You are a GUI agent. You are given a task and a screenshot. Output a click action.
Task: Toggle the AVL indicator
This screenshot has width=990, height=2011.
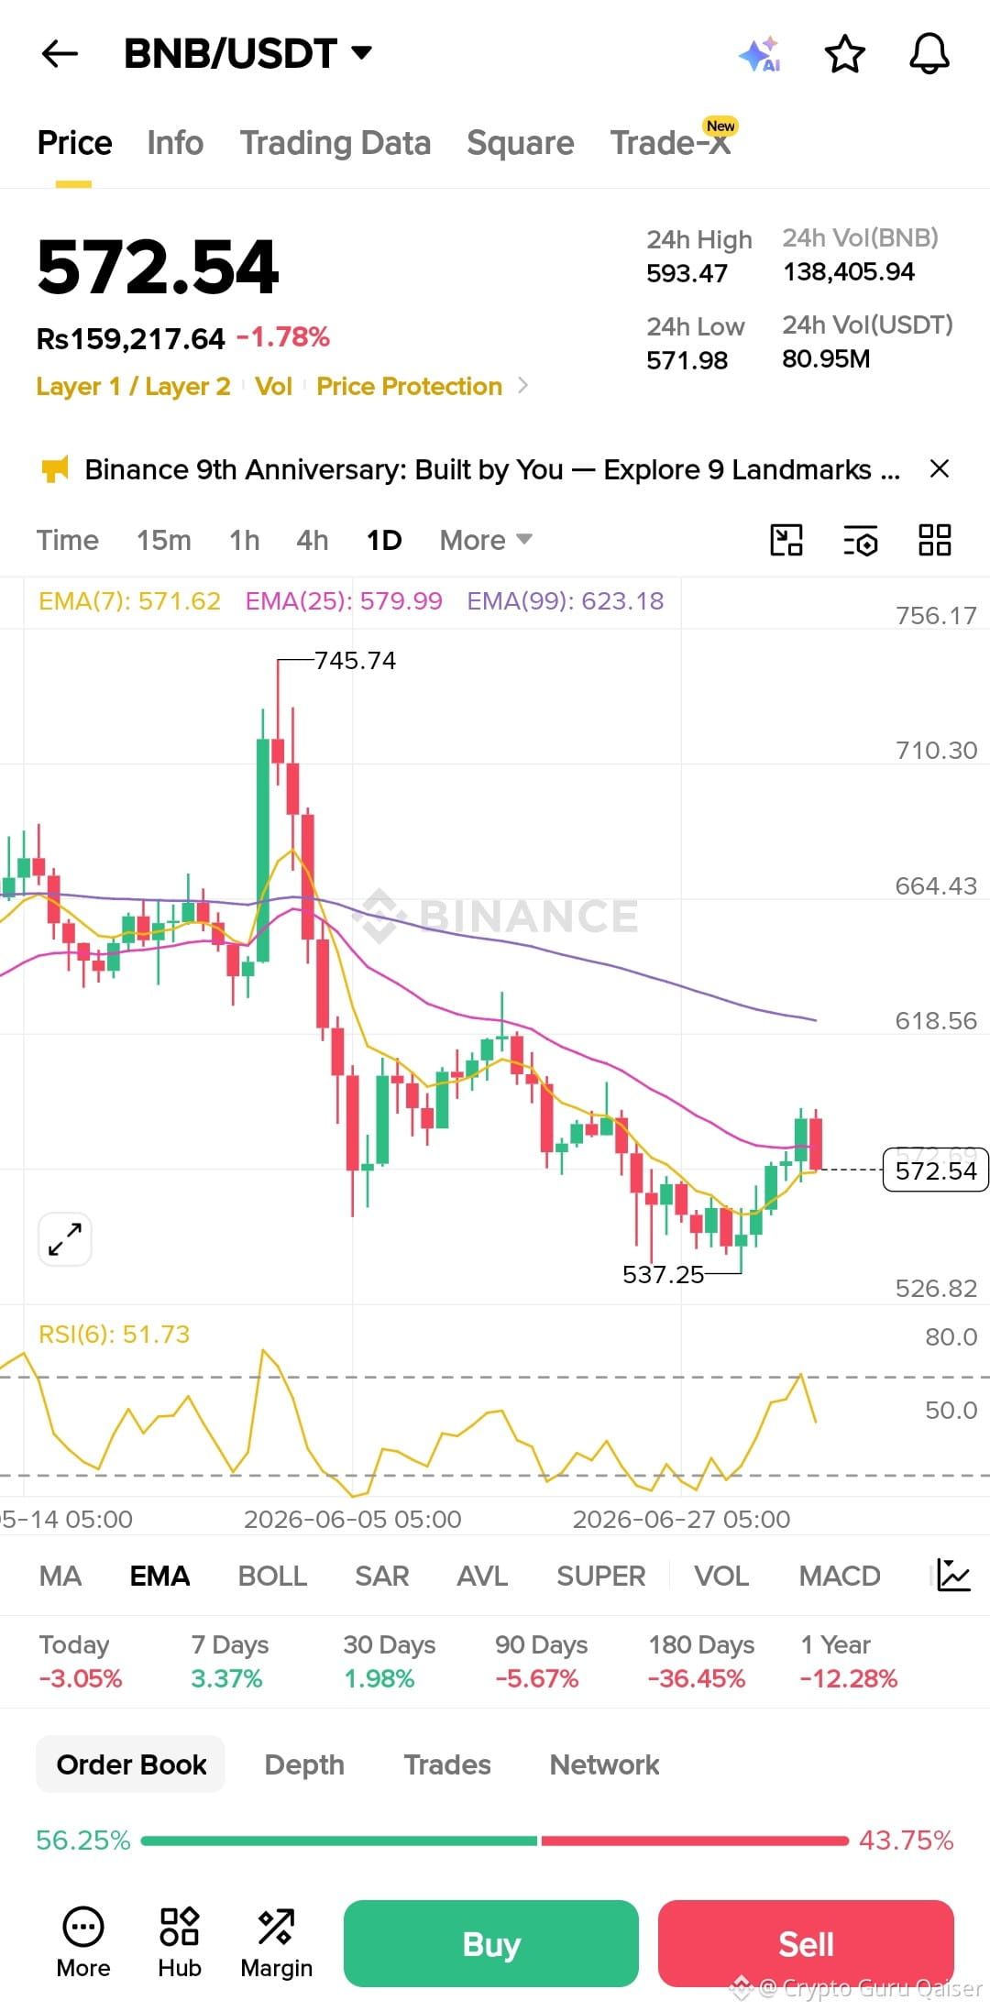tap(482, 1576)
